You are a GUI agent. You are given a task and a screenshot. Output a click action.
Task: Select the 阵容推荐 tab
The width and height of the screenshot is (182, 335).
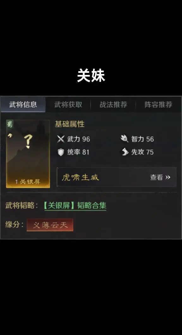click(159, 105)
